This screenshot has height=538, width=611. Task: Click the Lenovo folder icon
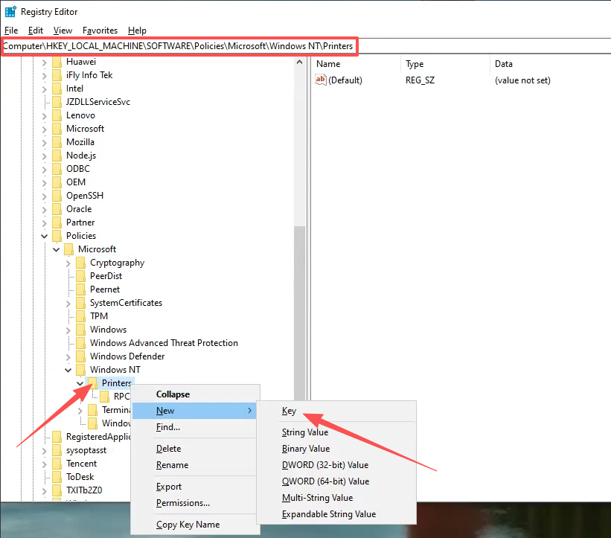click(57, 115)
